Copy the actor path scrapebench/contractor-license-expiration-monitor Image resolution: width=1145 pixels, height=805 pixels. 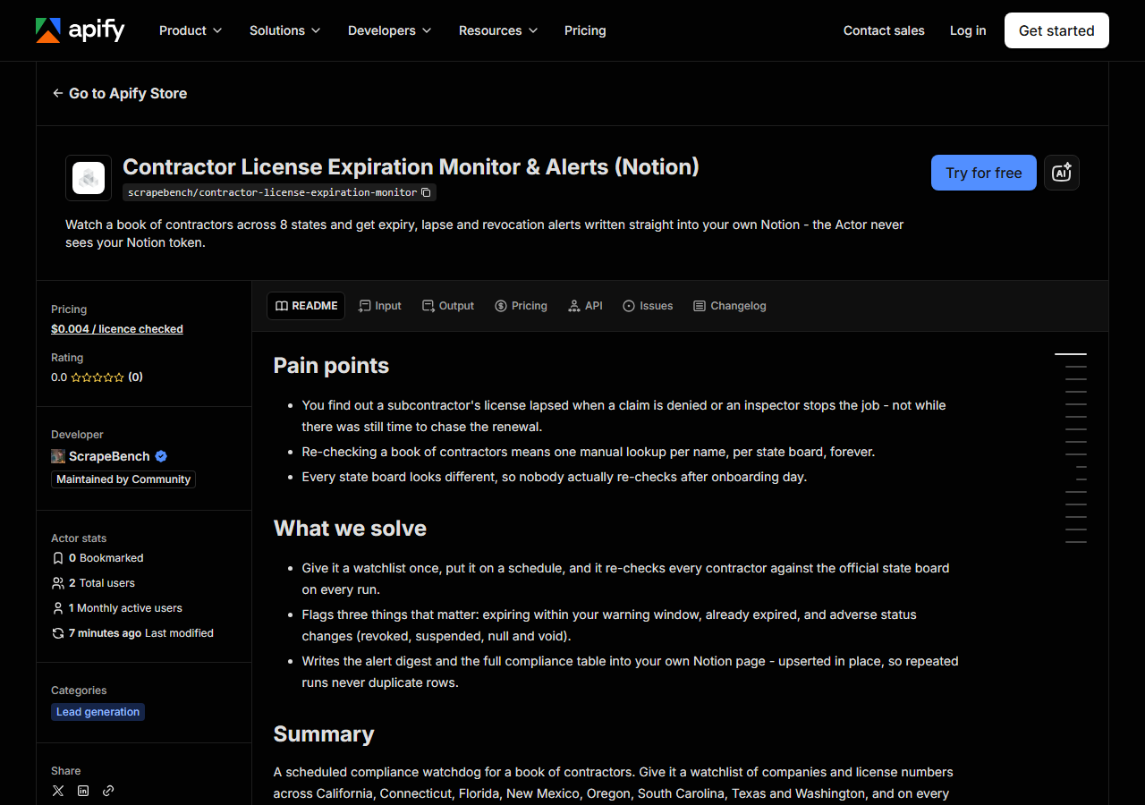coord(427,192)
